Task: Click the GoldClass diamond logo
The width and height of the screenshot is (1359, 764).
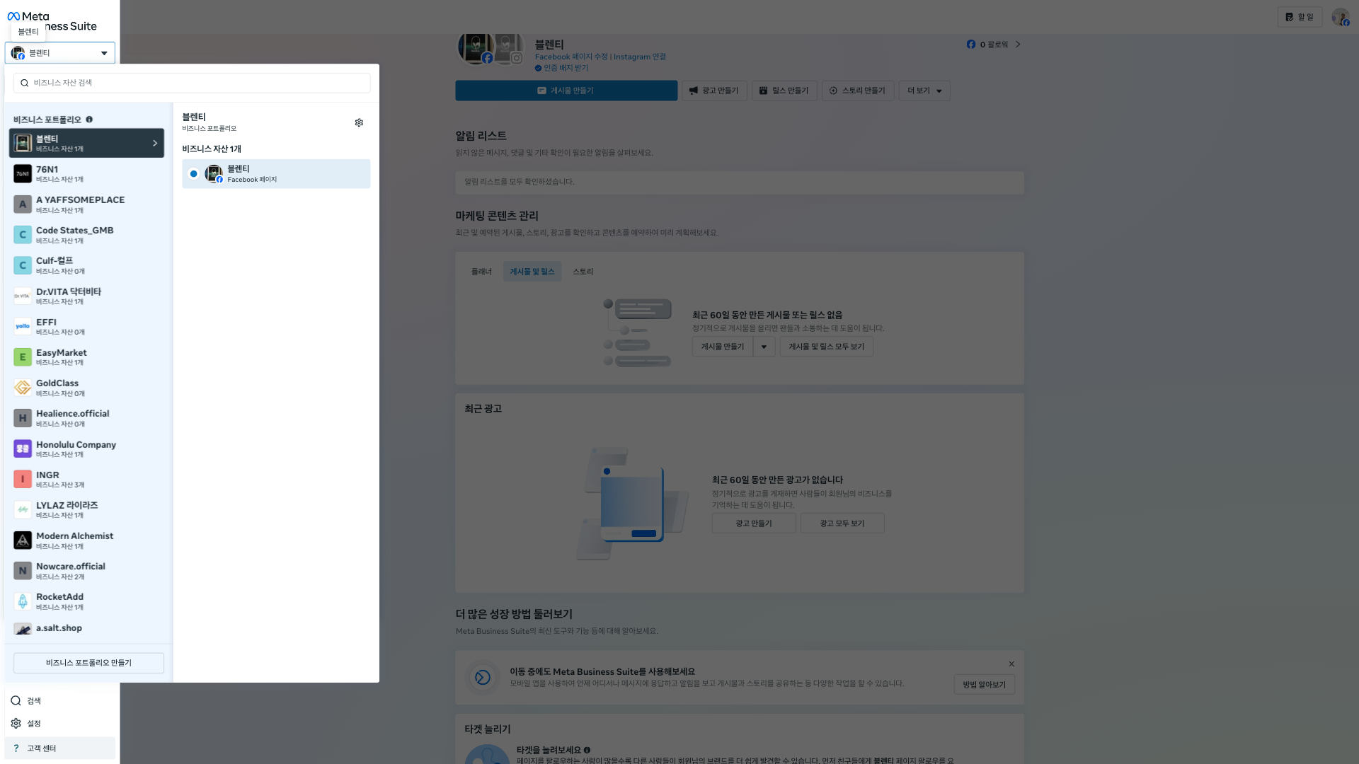Action: (23, 388)
